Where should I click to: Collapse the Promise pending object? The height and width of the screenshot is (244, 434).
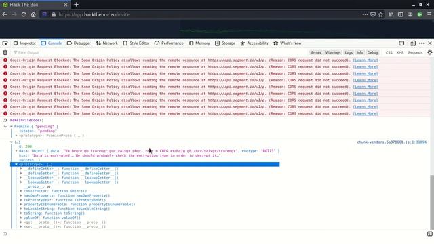[12, 127]
